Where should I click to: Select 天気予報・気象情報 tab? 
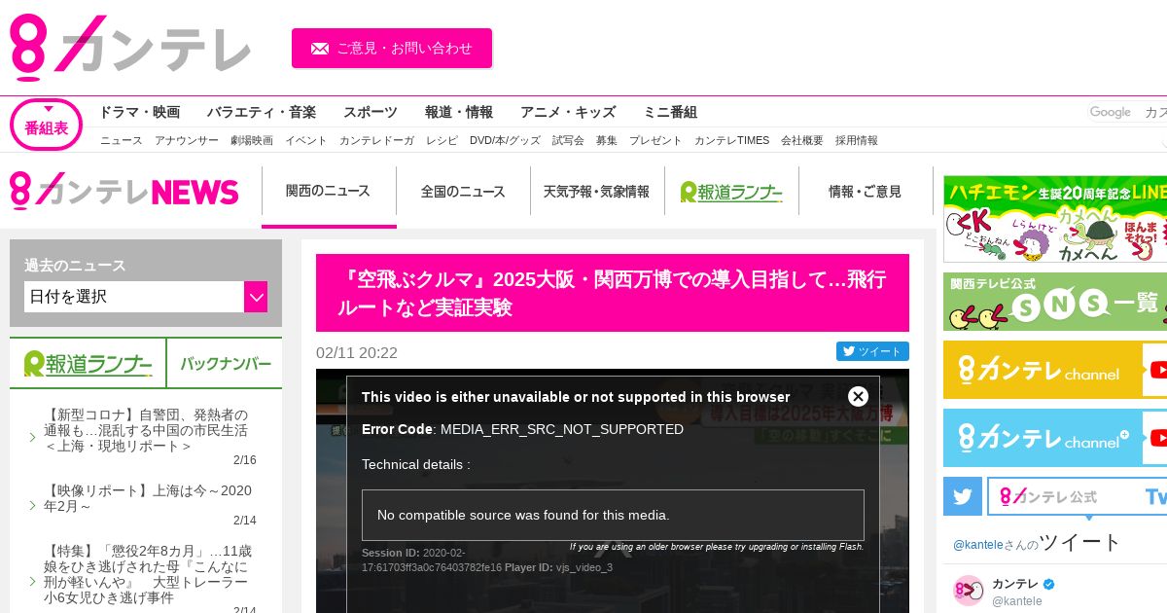coord(596,192)
